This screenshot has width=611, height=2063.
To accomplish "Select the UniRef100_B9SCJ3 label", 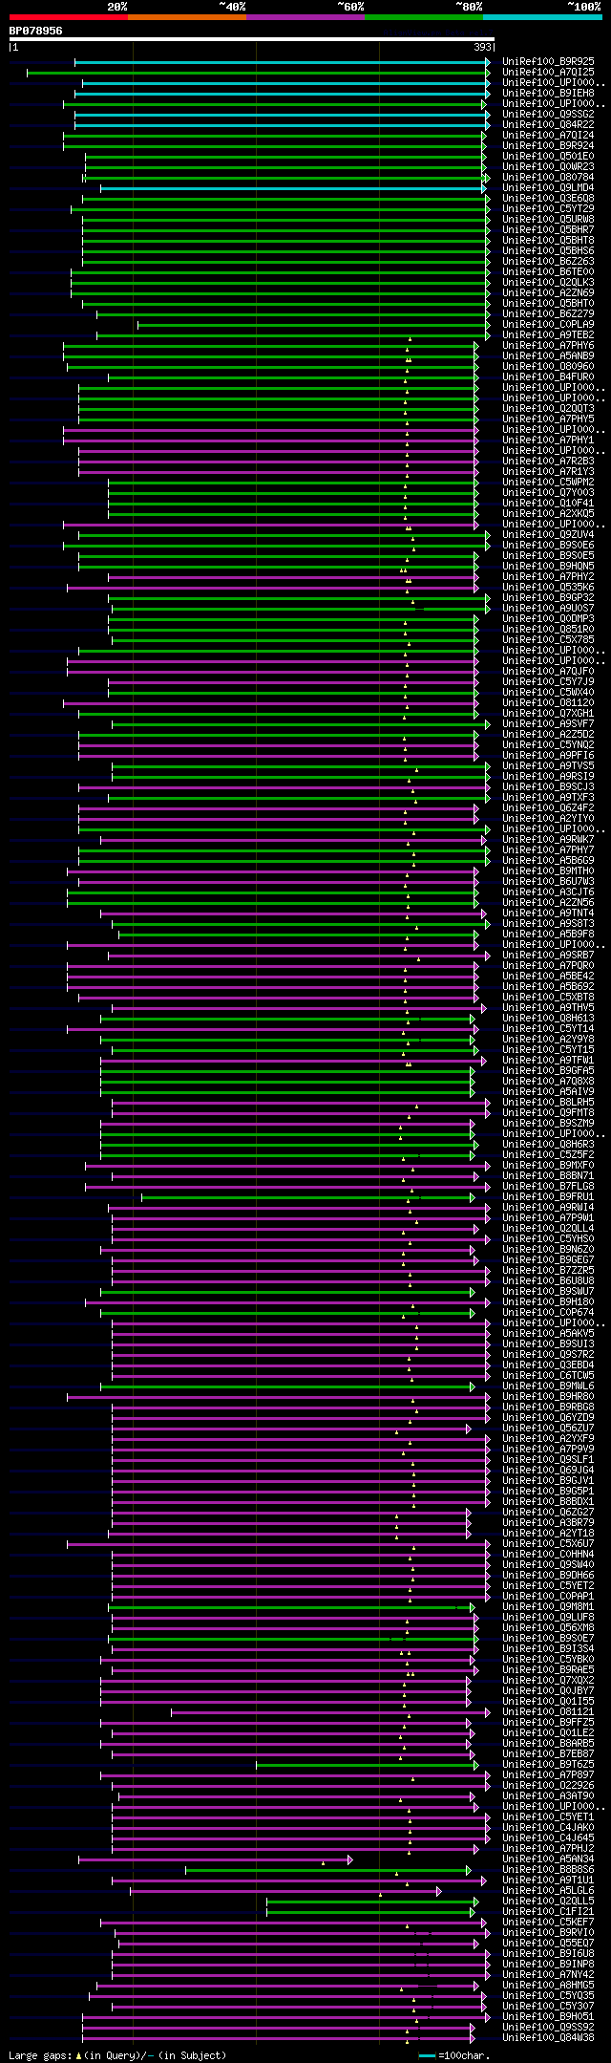I will point(548,786).
